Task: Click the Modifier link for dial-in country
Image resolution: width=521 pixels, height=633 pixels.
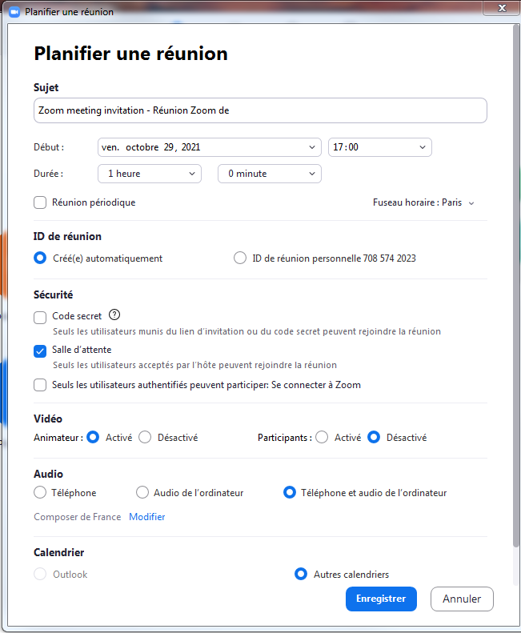Action: click(147, 517)
